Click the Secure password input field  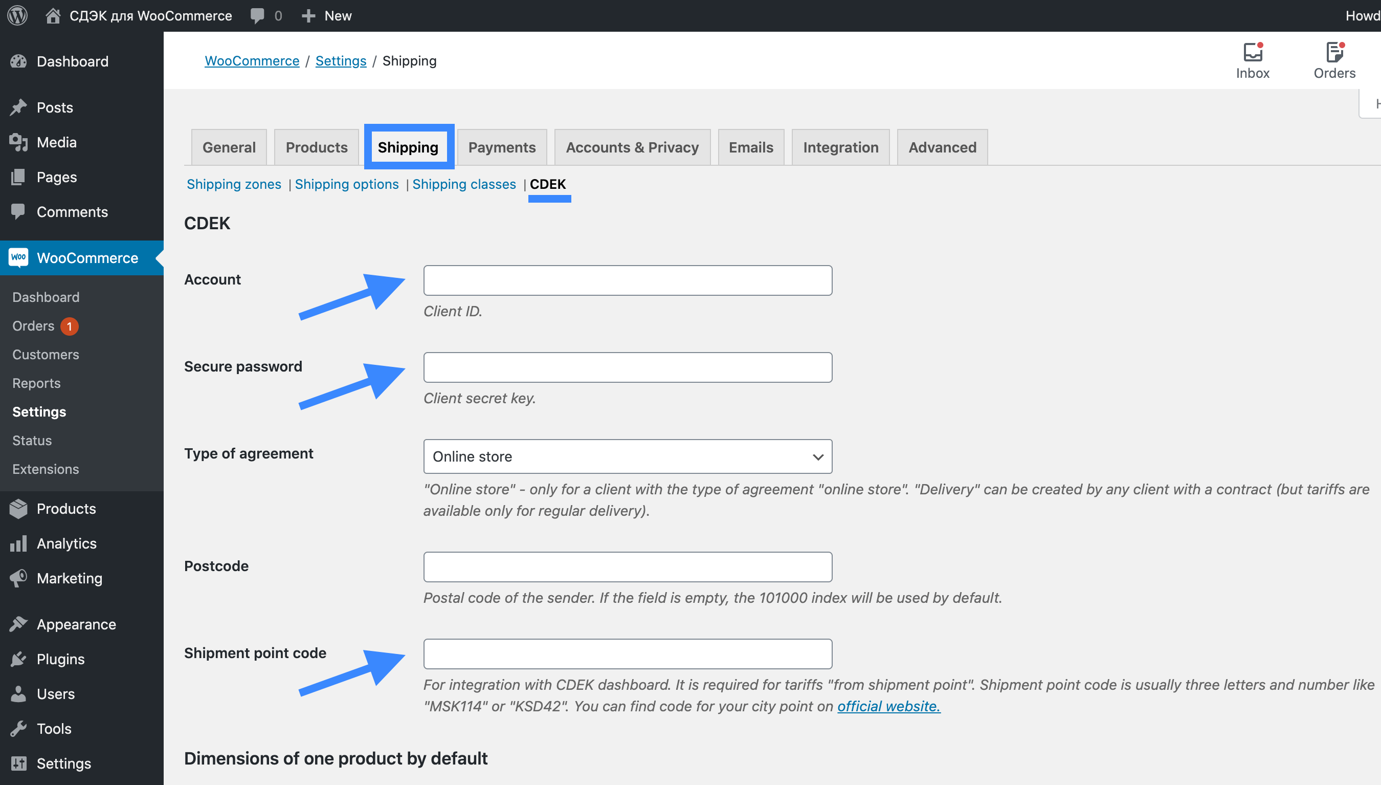coord(628,366)
